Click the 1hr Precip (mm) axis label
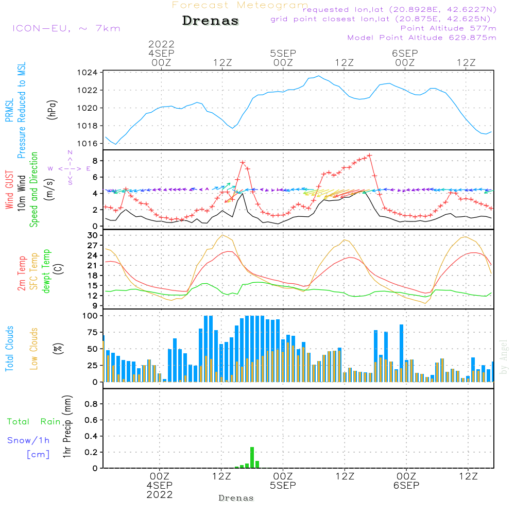Image resolution: width=515 pixels, height=515 pixels. 67,426
